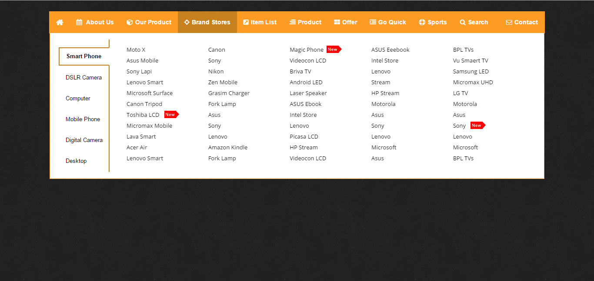
Task: Open the Desktop category tab
Action: tap(76, 161)
